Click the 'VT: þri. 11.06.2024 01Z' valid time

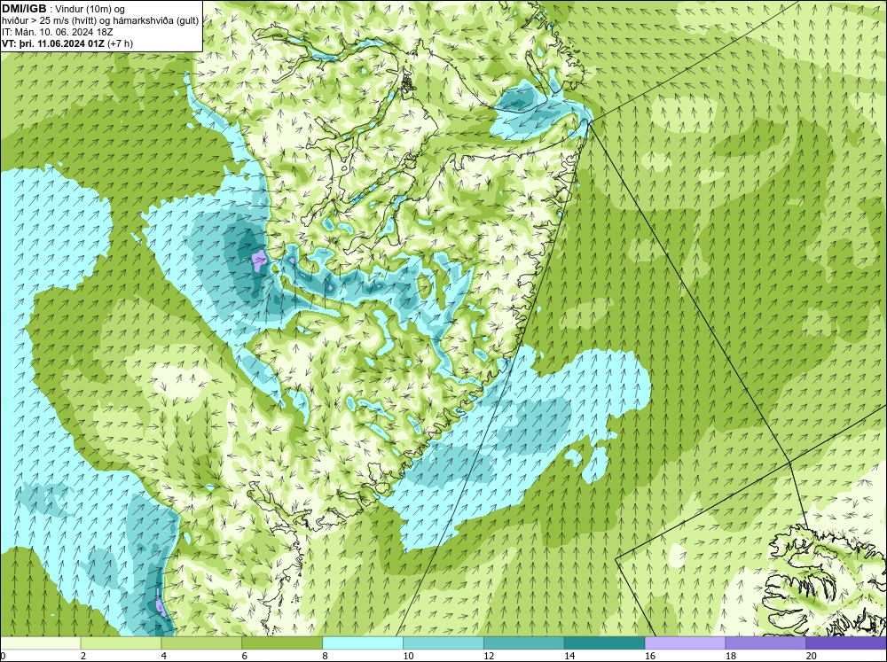tap(53, 43)
